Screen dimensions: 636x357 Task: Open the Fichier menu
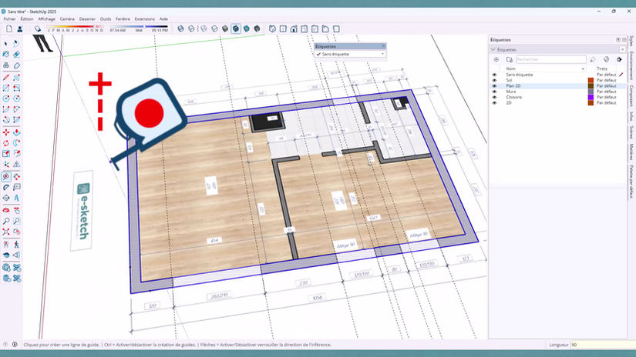click(x=10, y=19)
